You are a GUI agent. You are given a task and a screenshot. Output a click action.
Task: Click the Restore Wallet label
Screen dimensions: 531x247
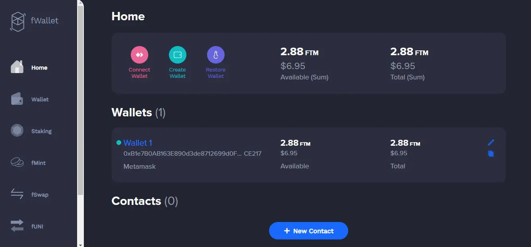[x=216, y=73]
